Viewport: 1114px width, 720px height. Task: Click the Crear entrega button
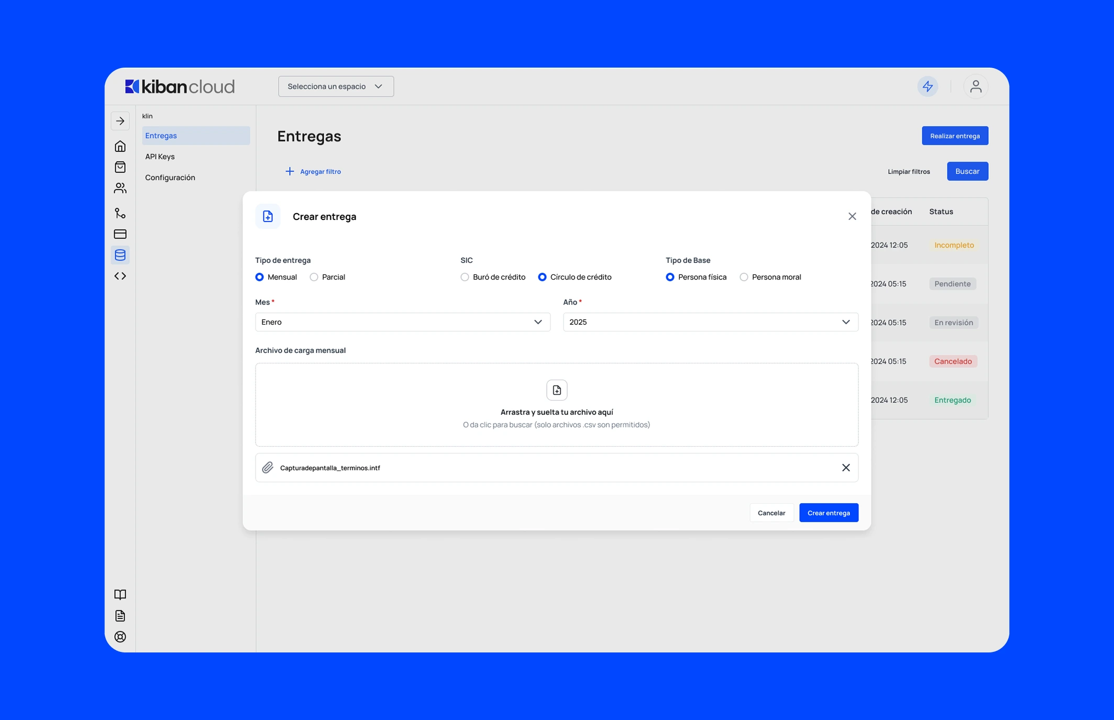828,513
